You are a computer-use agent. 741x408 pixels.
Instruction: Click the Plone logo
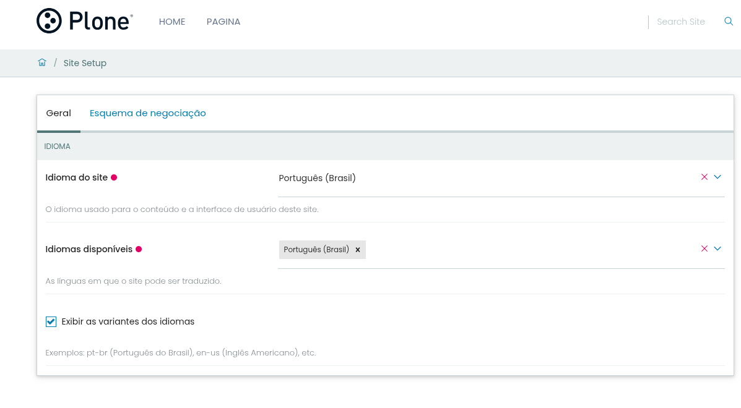coord(85,21)
